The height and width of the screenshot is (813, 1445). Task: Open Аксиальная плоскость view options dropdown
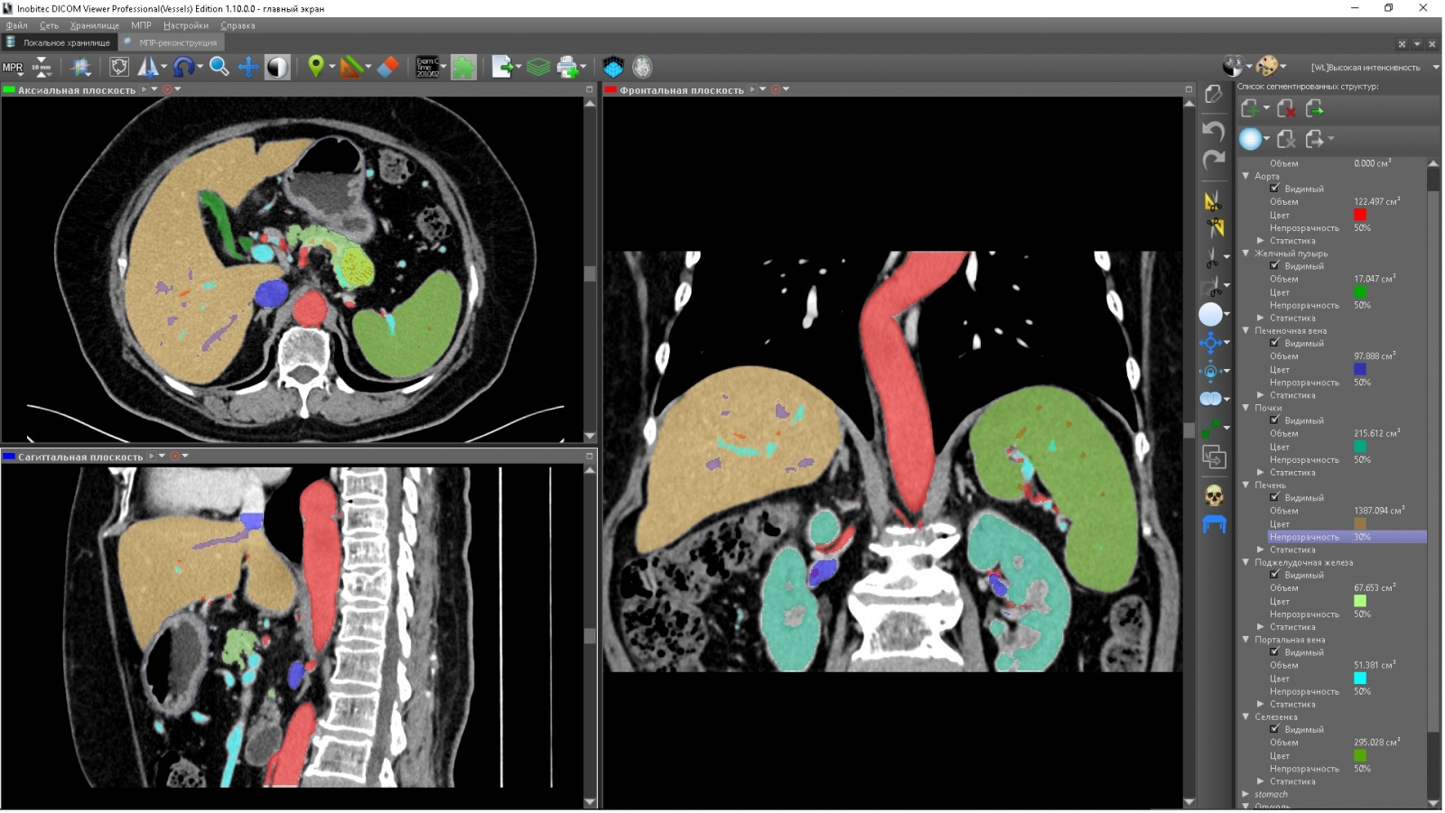154,89
